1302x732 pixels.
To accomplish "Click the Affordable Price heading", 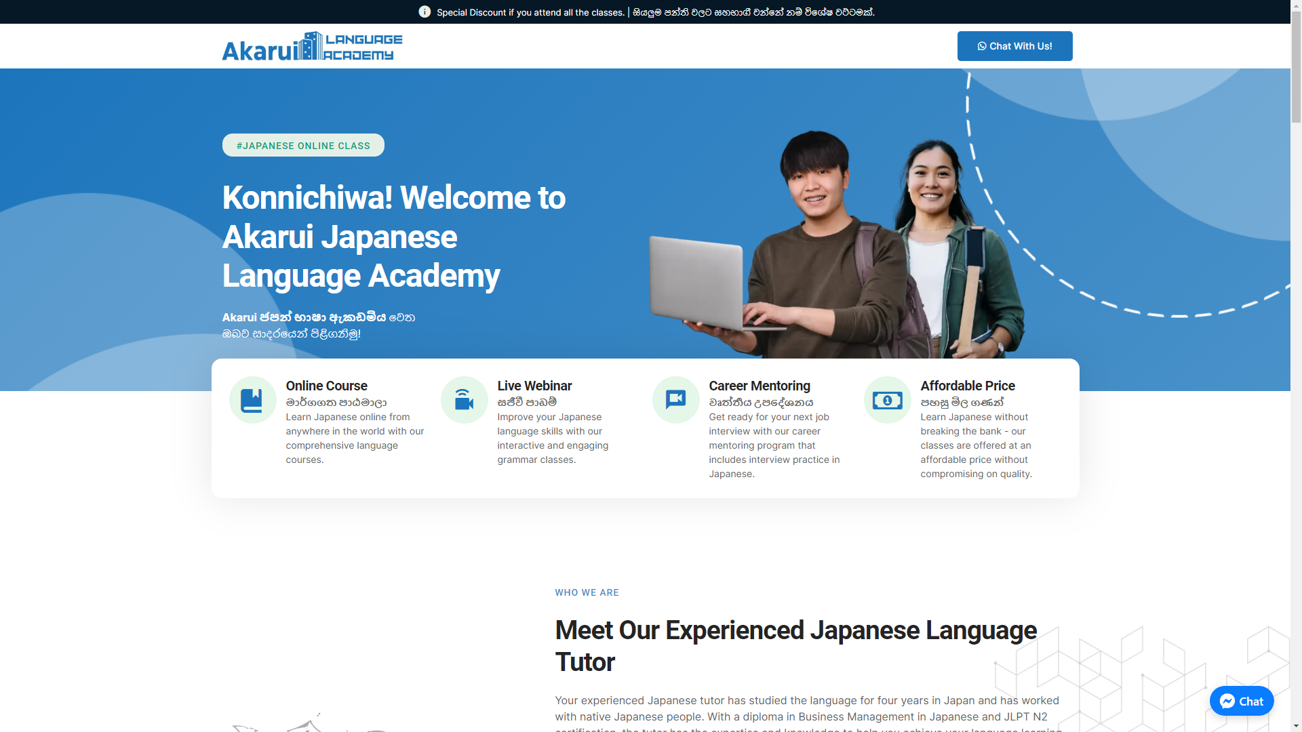I will tap(967, 386).
